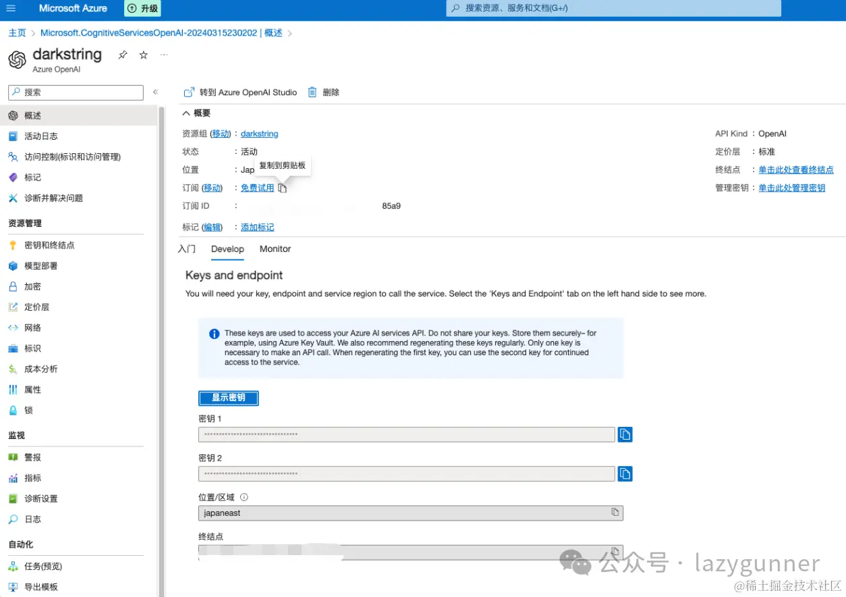The width and height of the screenshot is (846, 597).
Task: Open 导出模板 icon
Action: tap(13, 587)
